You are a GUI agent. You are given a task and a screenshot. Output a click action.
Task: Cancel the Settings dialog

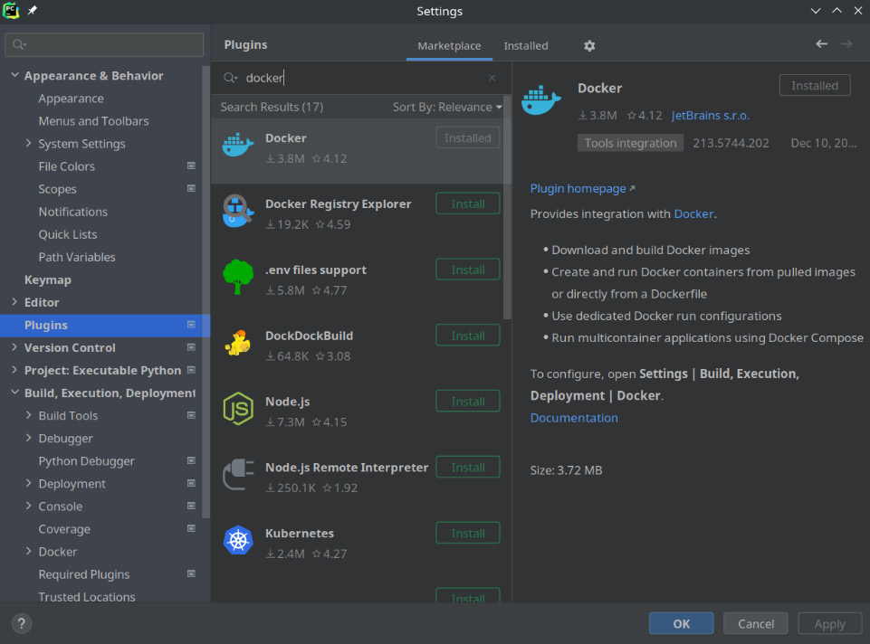(756, 623)
